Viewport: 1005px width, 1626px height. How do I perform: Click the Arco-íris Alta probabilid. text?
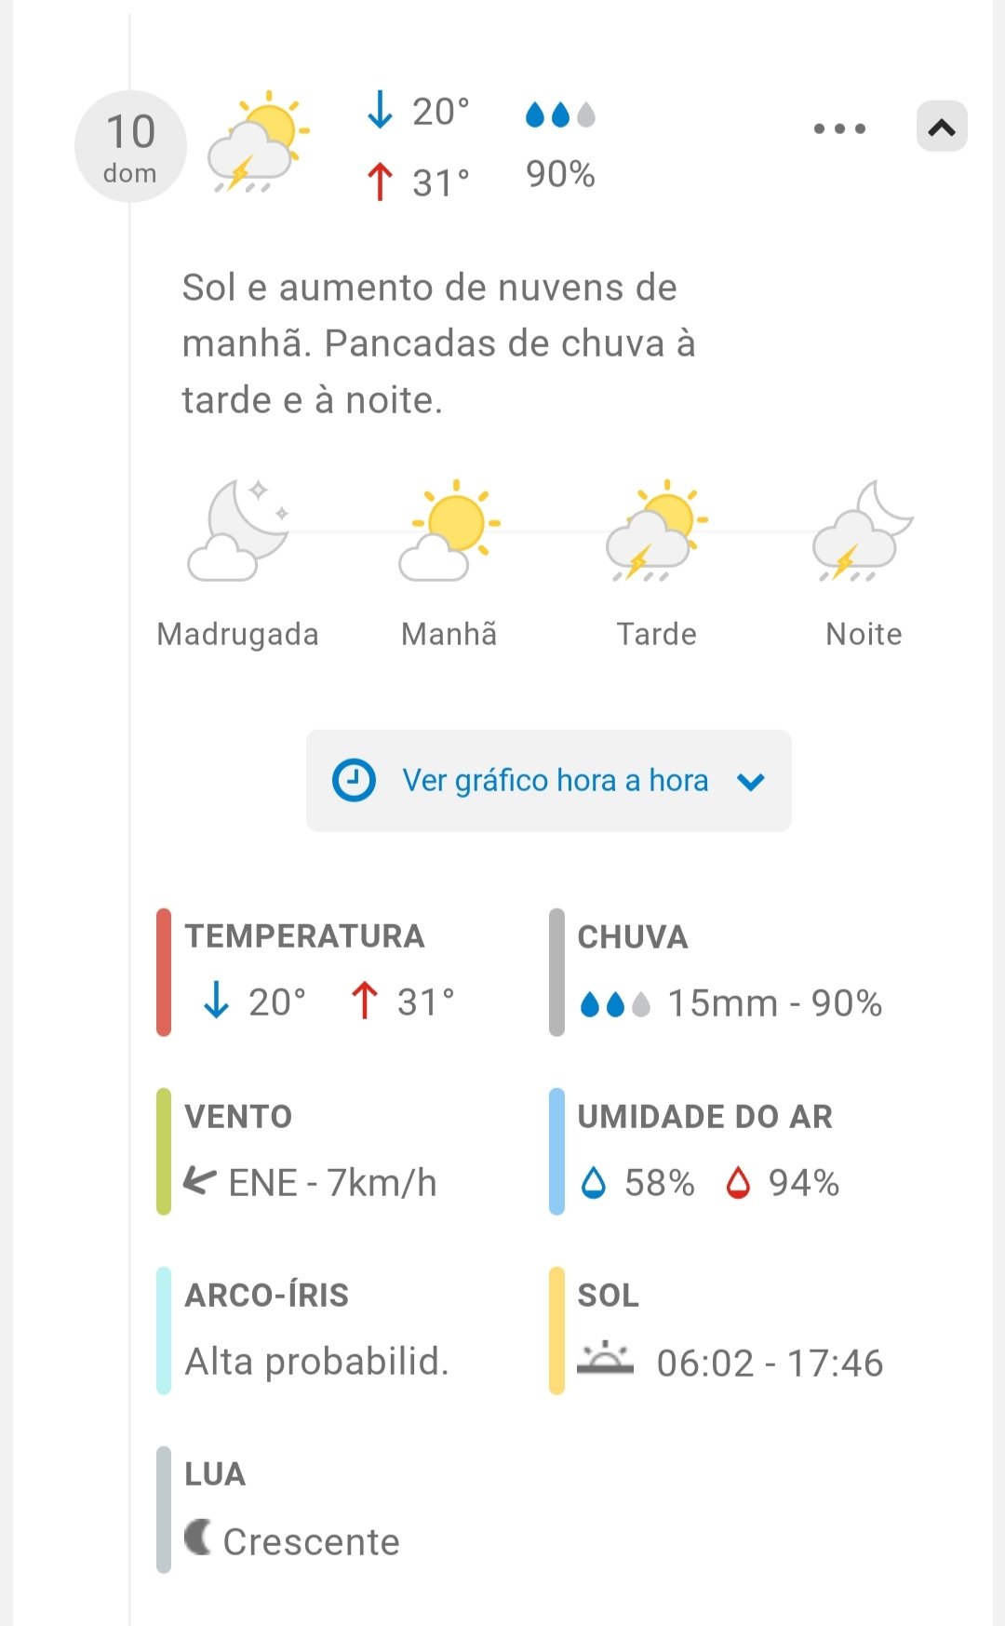[x=316, y=1362]
